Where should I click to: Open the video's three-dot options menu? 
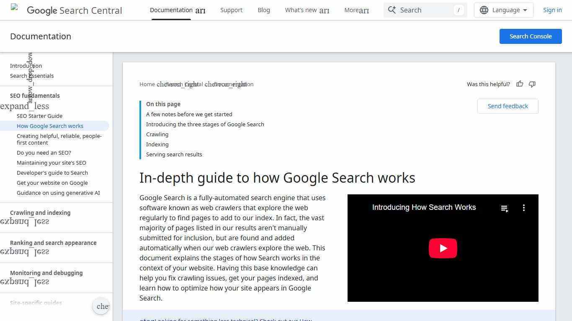tap(523, 208)
